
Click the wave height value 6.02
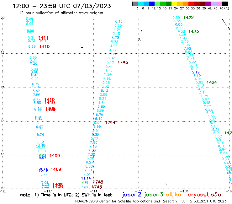tap(111, 58)
